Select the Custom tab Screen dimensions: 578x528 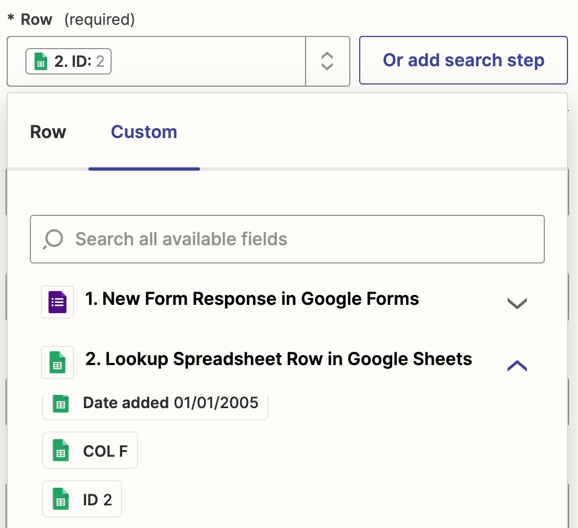coord(144,132)
